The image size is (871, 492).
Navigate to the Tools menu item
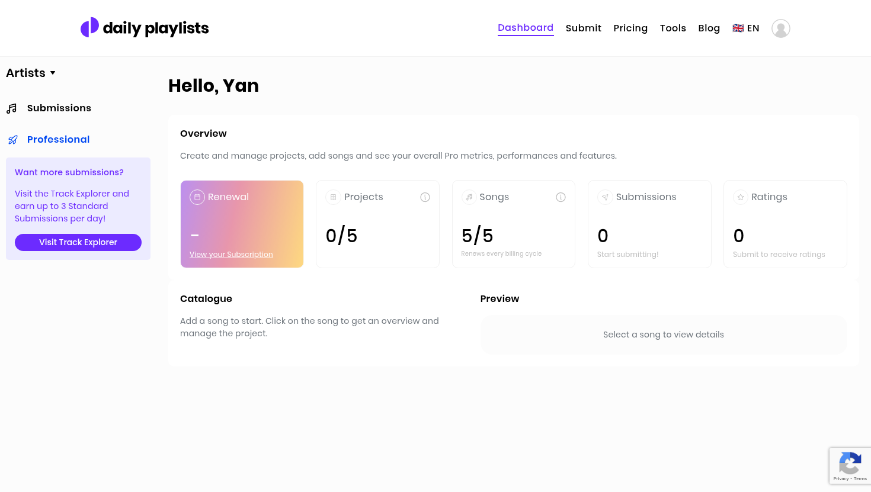coord(673,28)
